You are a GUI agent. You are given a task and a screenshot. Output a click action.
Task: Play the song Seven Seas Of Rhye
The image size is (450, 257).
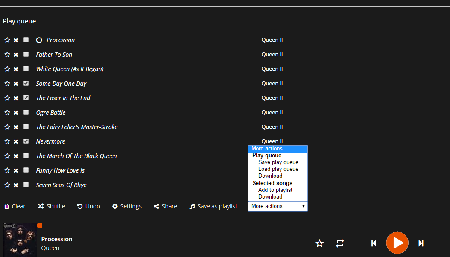point(61,185)
